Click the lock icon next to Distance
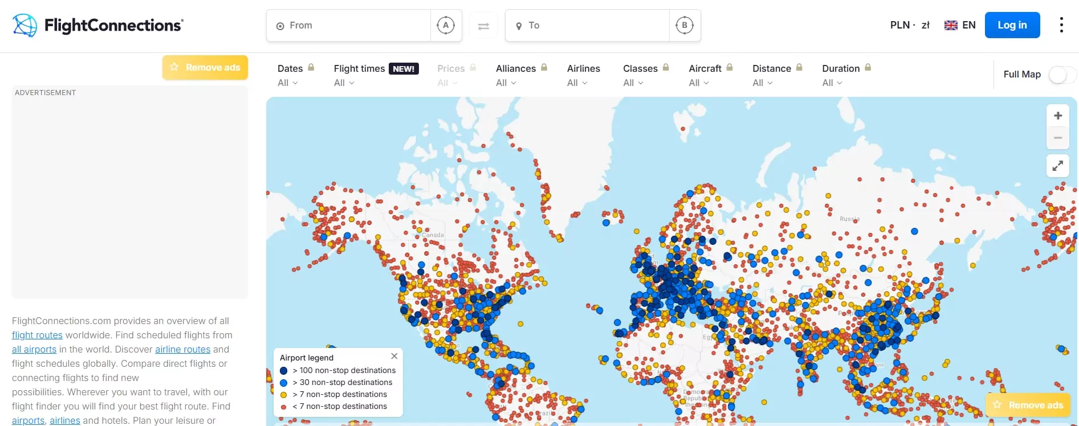The width and height of the screenshot is (1079, 426). pos(799,67)
